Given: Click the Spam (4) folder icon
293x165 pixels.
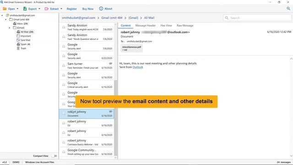Looking at the screenshot, I should [x=18, y=44].
